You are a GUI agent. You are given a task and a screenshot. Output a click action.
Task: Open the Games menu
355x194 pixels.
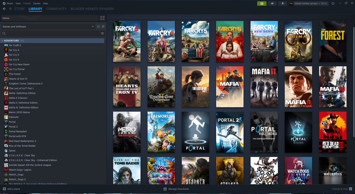coord(37,3)
